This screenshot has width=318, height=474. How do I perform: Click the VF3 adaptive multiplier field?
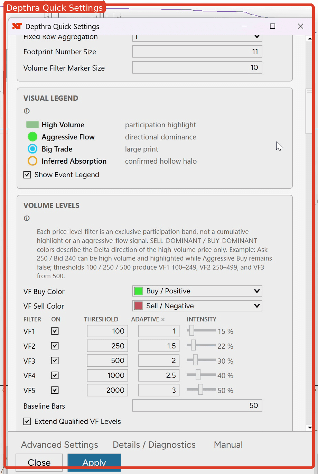(159, 361)
